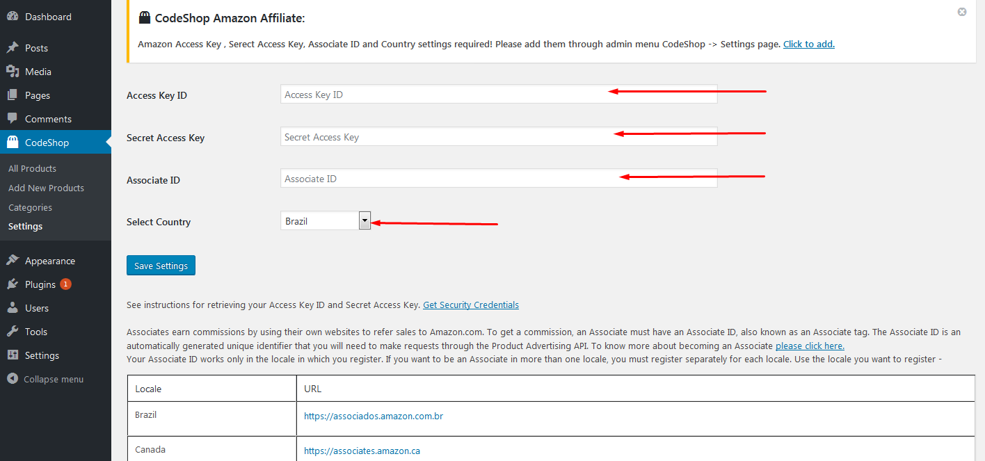Click the Tools wrench icon
985x461 pixels.
pos(13,332)
